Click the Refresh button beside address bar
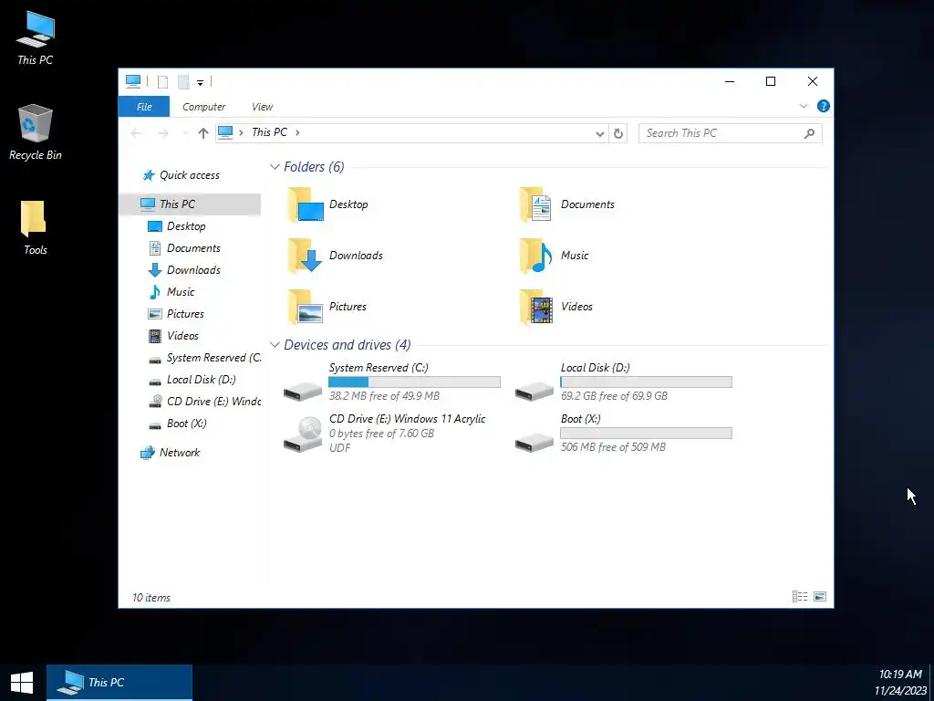The width and height of the screenshot is (934, 701). tap(618, 133)
